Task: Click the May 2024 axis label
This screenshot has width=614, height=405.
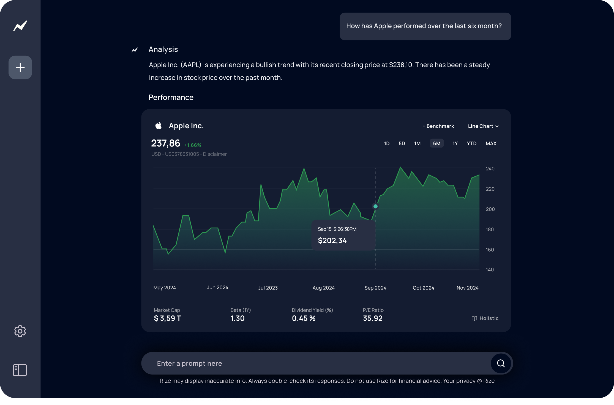Action: (x=165, y=288)
